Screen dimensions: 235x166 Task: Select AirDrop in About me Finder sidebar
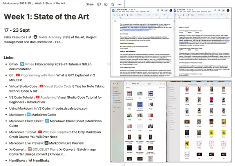[116, 89]
